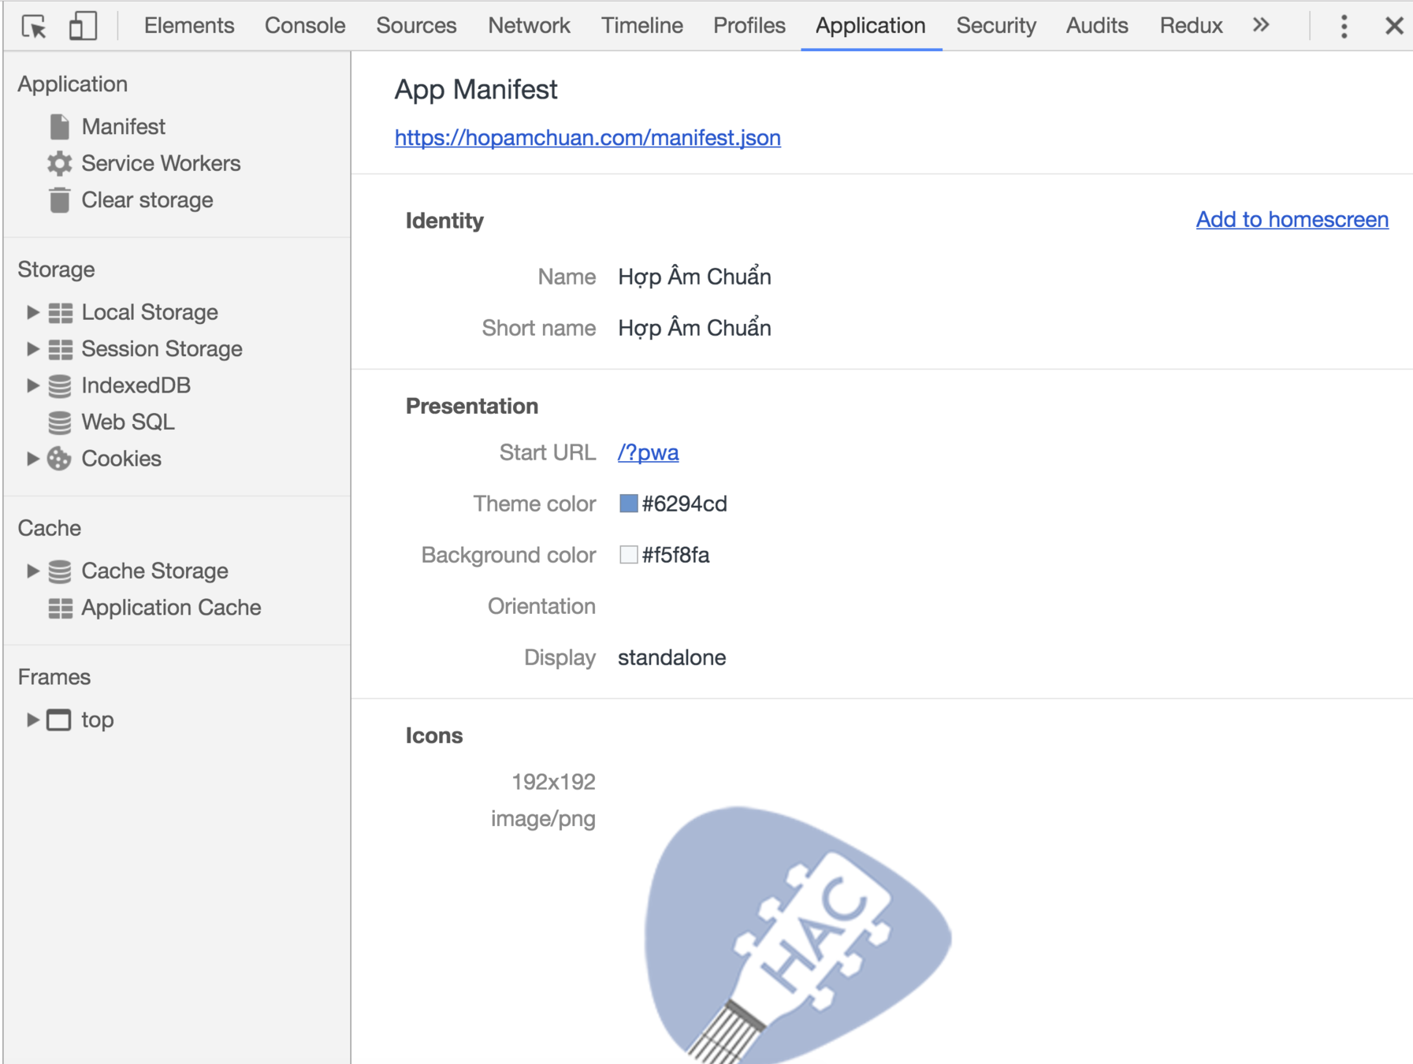The height and width of the screenshot is (1064, 1413).
Task: Open the Security tab
Action: (x=996, y=25)
